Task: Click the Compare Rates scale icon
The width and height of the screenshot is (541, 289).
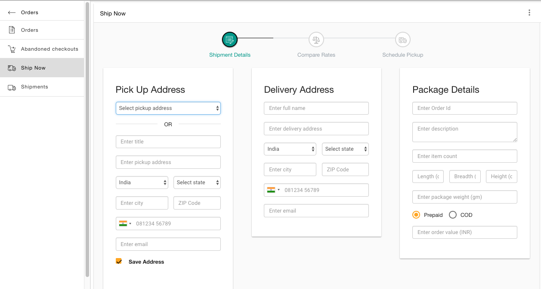Action: (316, 40)
